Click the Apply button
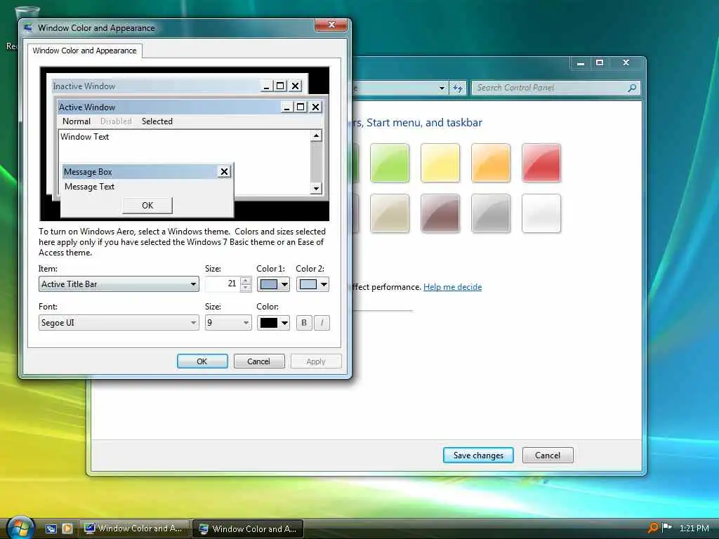 click(316, 361)
